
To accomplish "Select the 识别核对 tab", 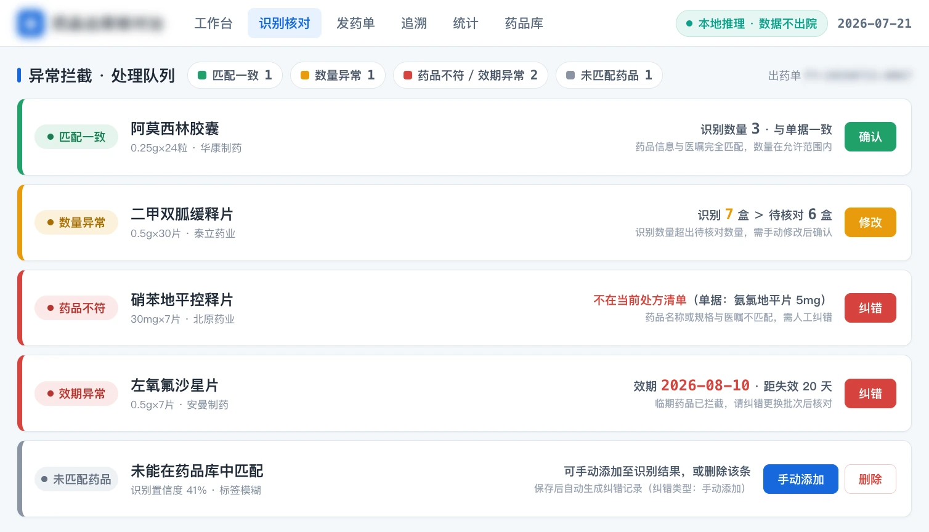I will tap(285, 23).
